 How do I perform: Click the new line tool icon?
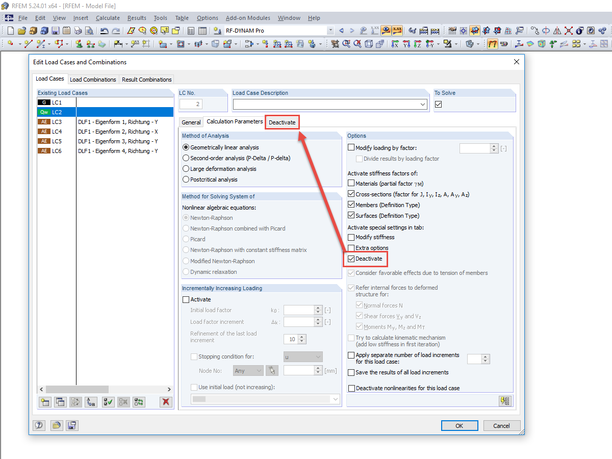click(x=28, y=44)
